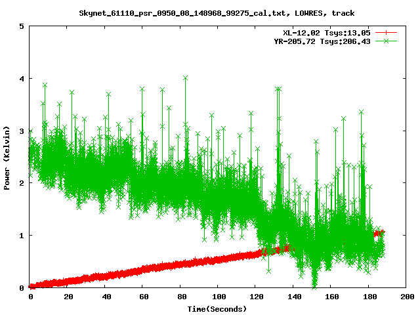Click the y-axis tick label 2

pyautogui.click(x=22, y=183)
